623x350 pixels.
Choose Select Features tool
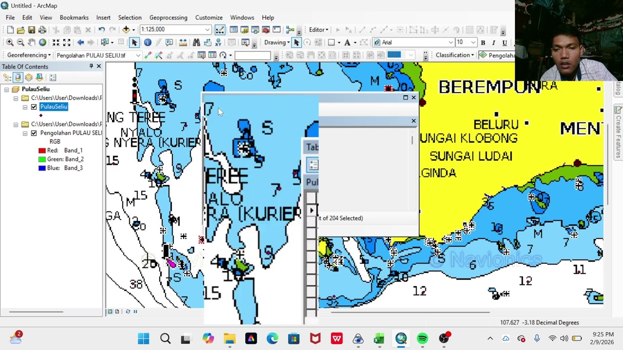tap(105, 42)
